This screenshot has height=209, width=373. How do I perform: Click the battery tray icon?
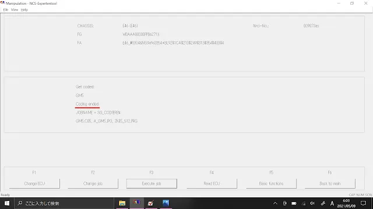294,203
